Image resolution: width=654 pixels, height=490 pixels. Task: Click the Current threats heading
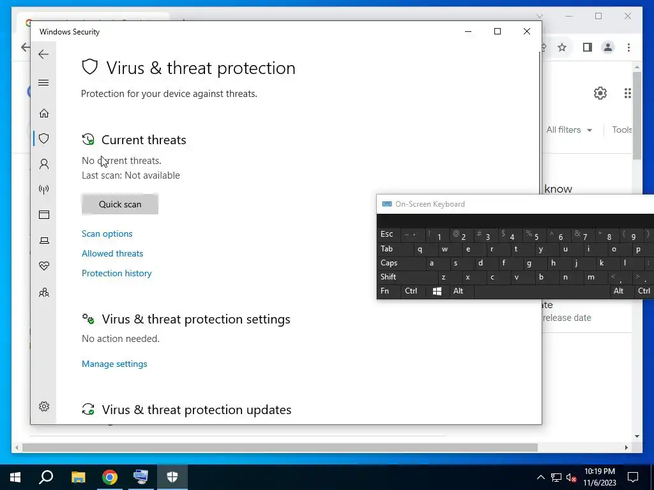click(144, 140)
